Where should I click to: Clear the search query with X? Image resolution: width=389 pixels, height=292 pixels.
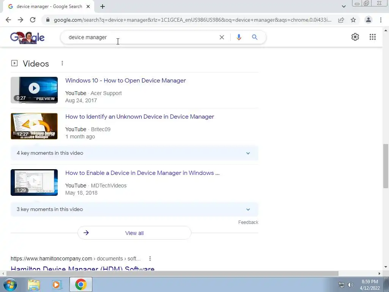click(x=222, y=37)
